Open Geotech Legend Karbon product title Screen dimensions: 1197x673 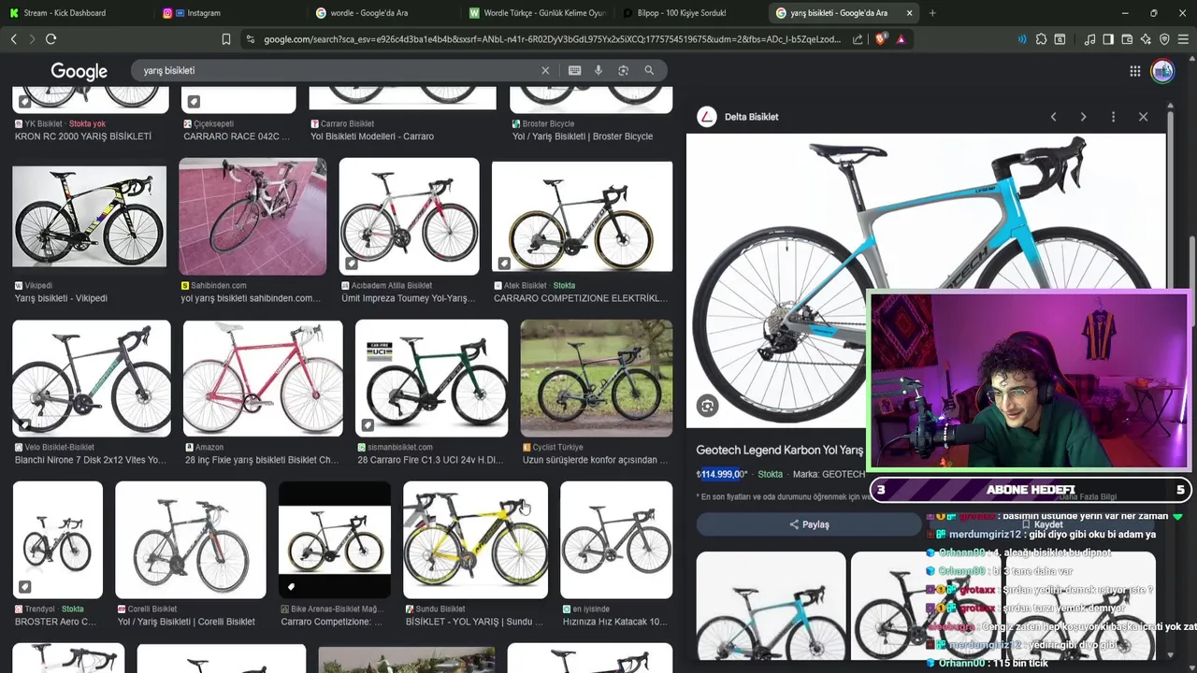coord(780,451)
